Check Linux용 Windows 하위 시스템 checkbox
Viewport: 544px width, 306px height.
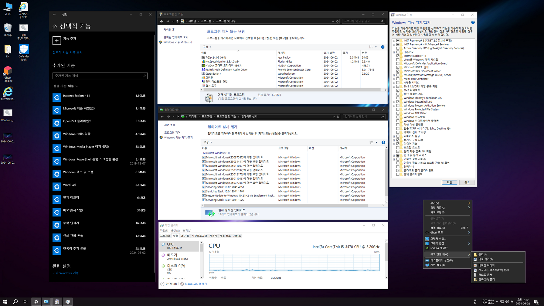[398, 59]
